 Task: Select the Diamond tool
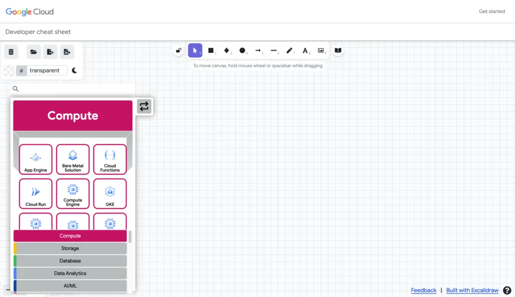(x=227, y=51)
